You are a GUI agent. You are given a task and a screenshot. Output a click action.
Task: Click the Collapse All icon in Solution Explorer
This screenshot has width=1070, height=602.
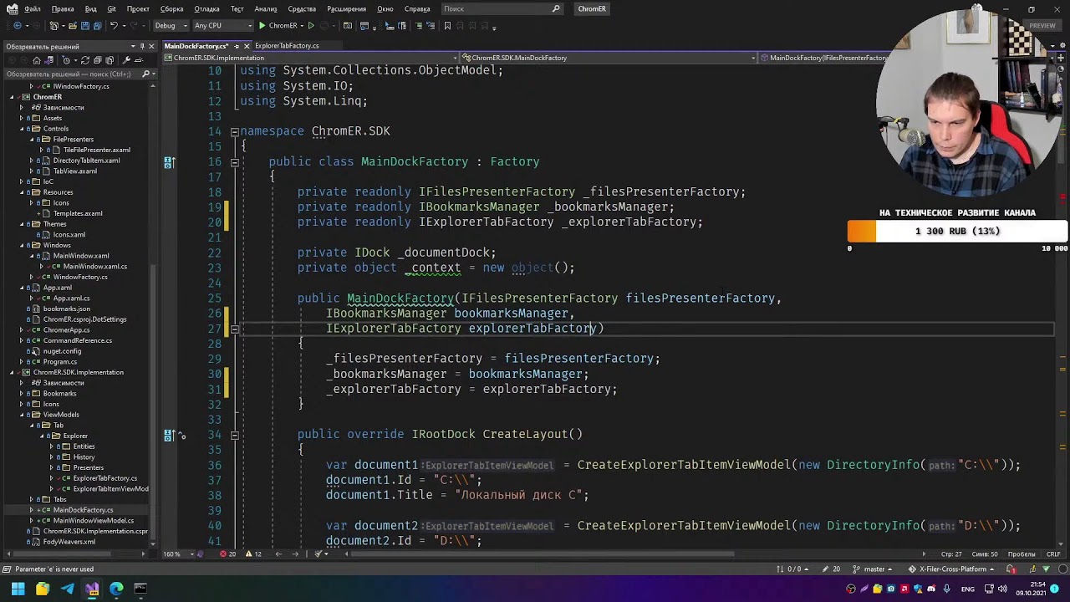98,60
